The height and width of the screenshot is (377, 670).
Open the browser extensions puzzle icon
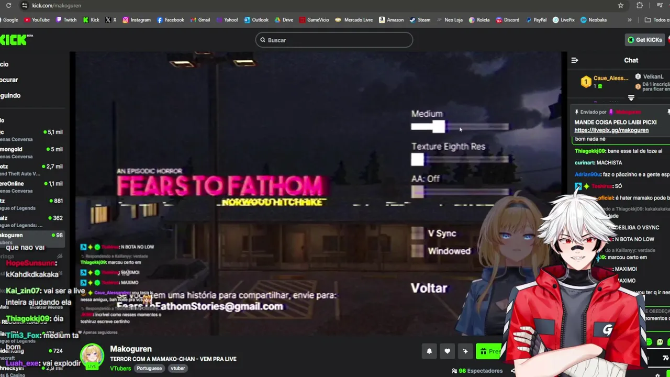640,5
